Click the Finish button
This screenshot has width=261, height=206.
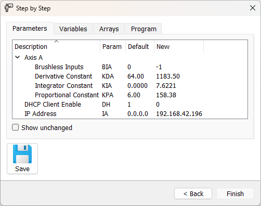pyautogui.click(x=235, y=194)
